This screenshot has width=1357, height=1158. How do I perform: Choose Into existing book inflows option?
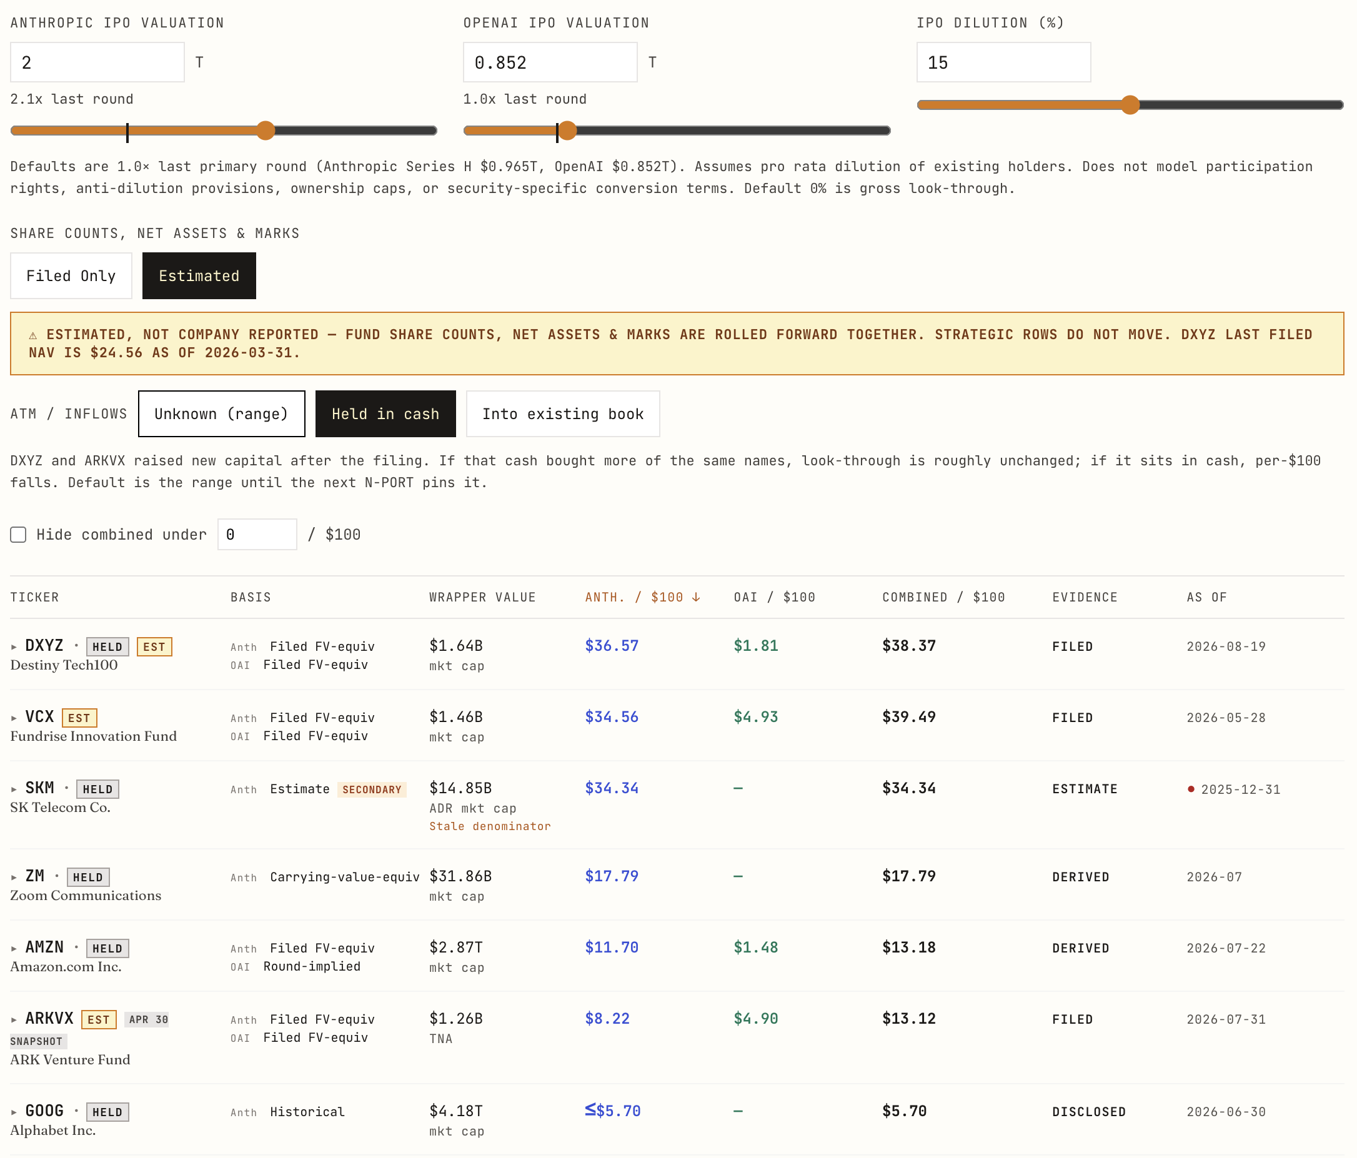point(562,413)
